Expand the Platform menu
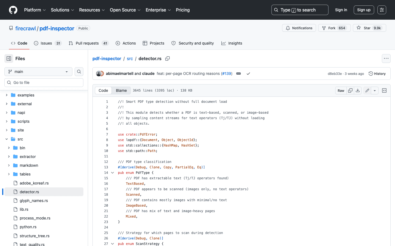 pos(35,10)
